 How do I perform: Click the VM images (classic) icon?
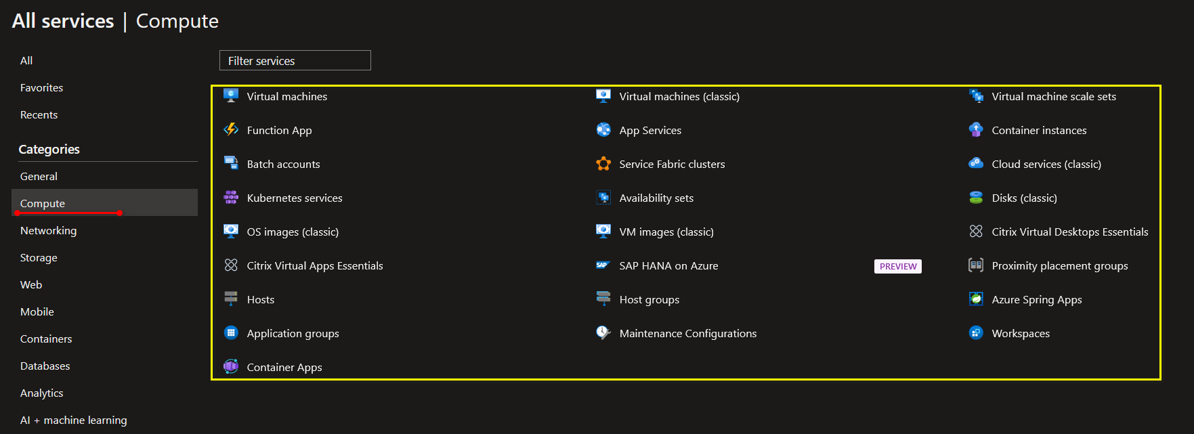pyautogui.click(x=603, y=231)
